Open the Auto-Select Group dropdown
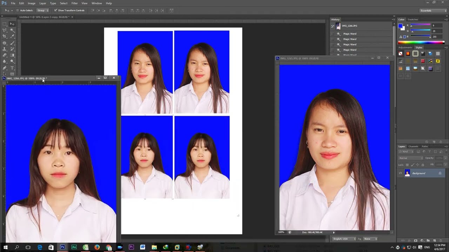 (43, 10)
